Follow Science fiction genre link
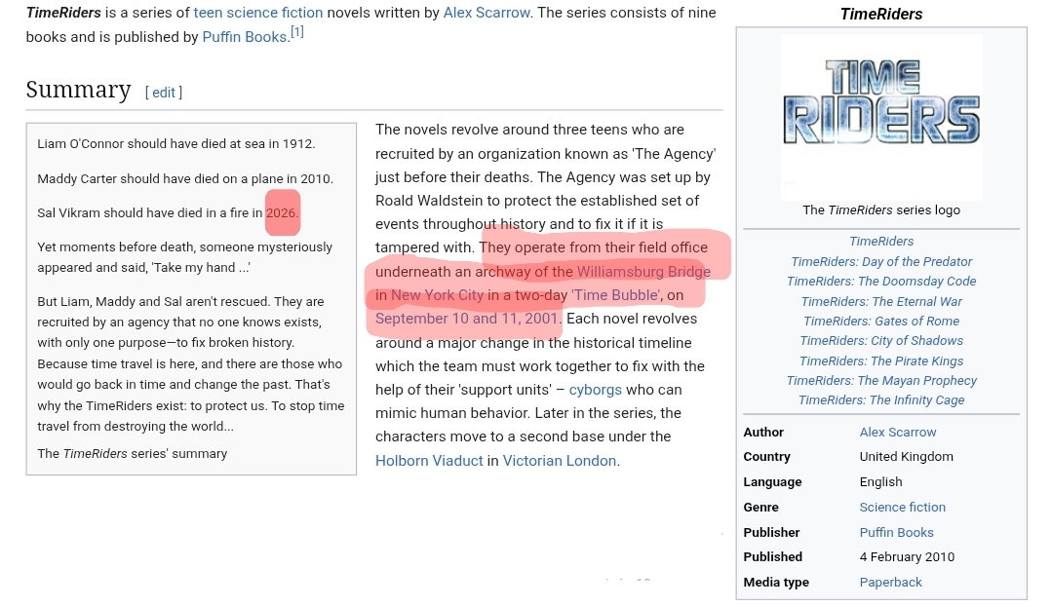The image size is (1052, 607). 903,508
